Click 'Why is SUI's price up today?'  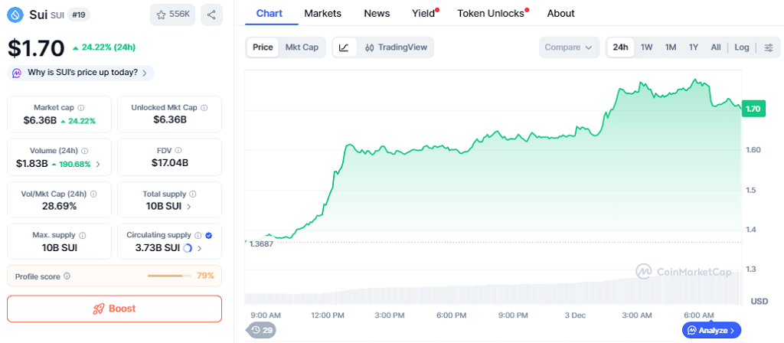pyautogui.click(x=81, y=73)
